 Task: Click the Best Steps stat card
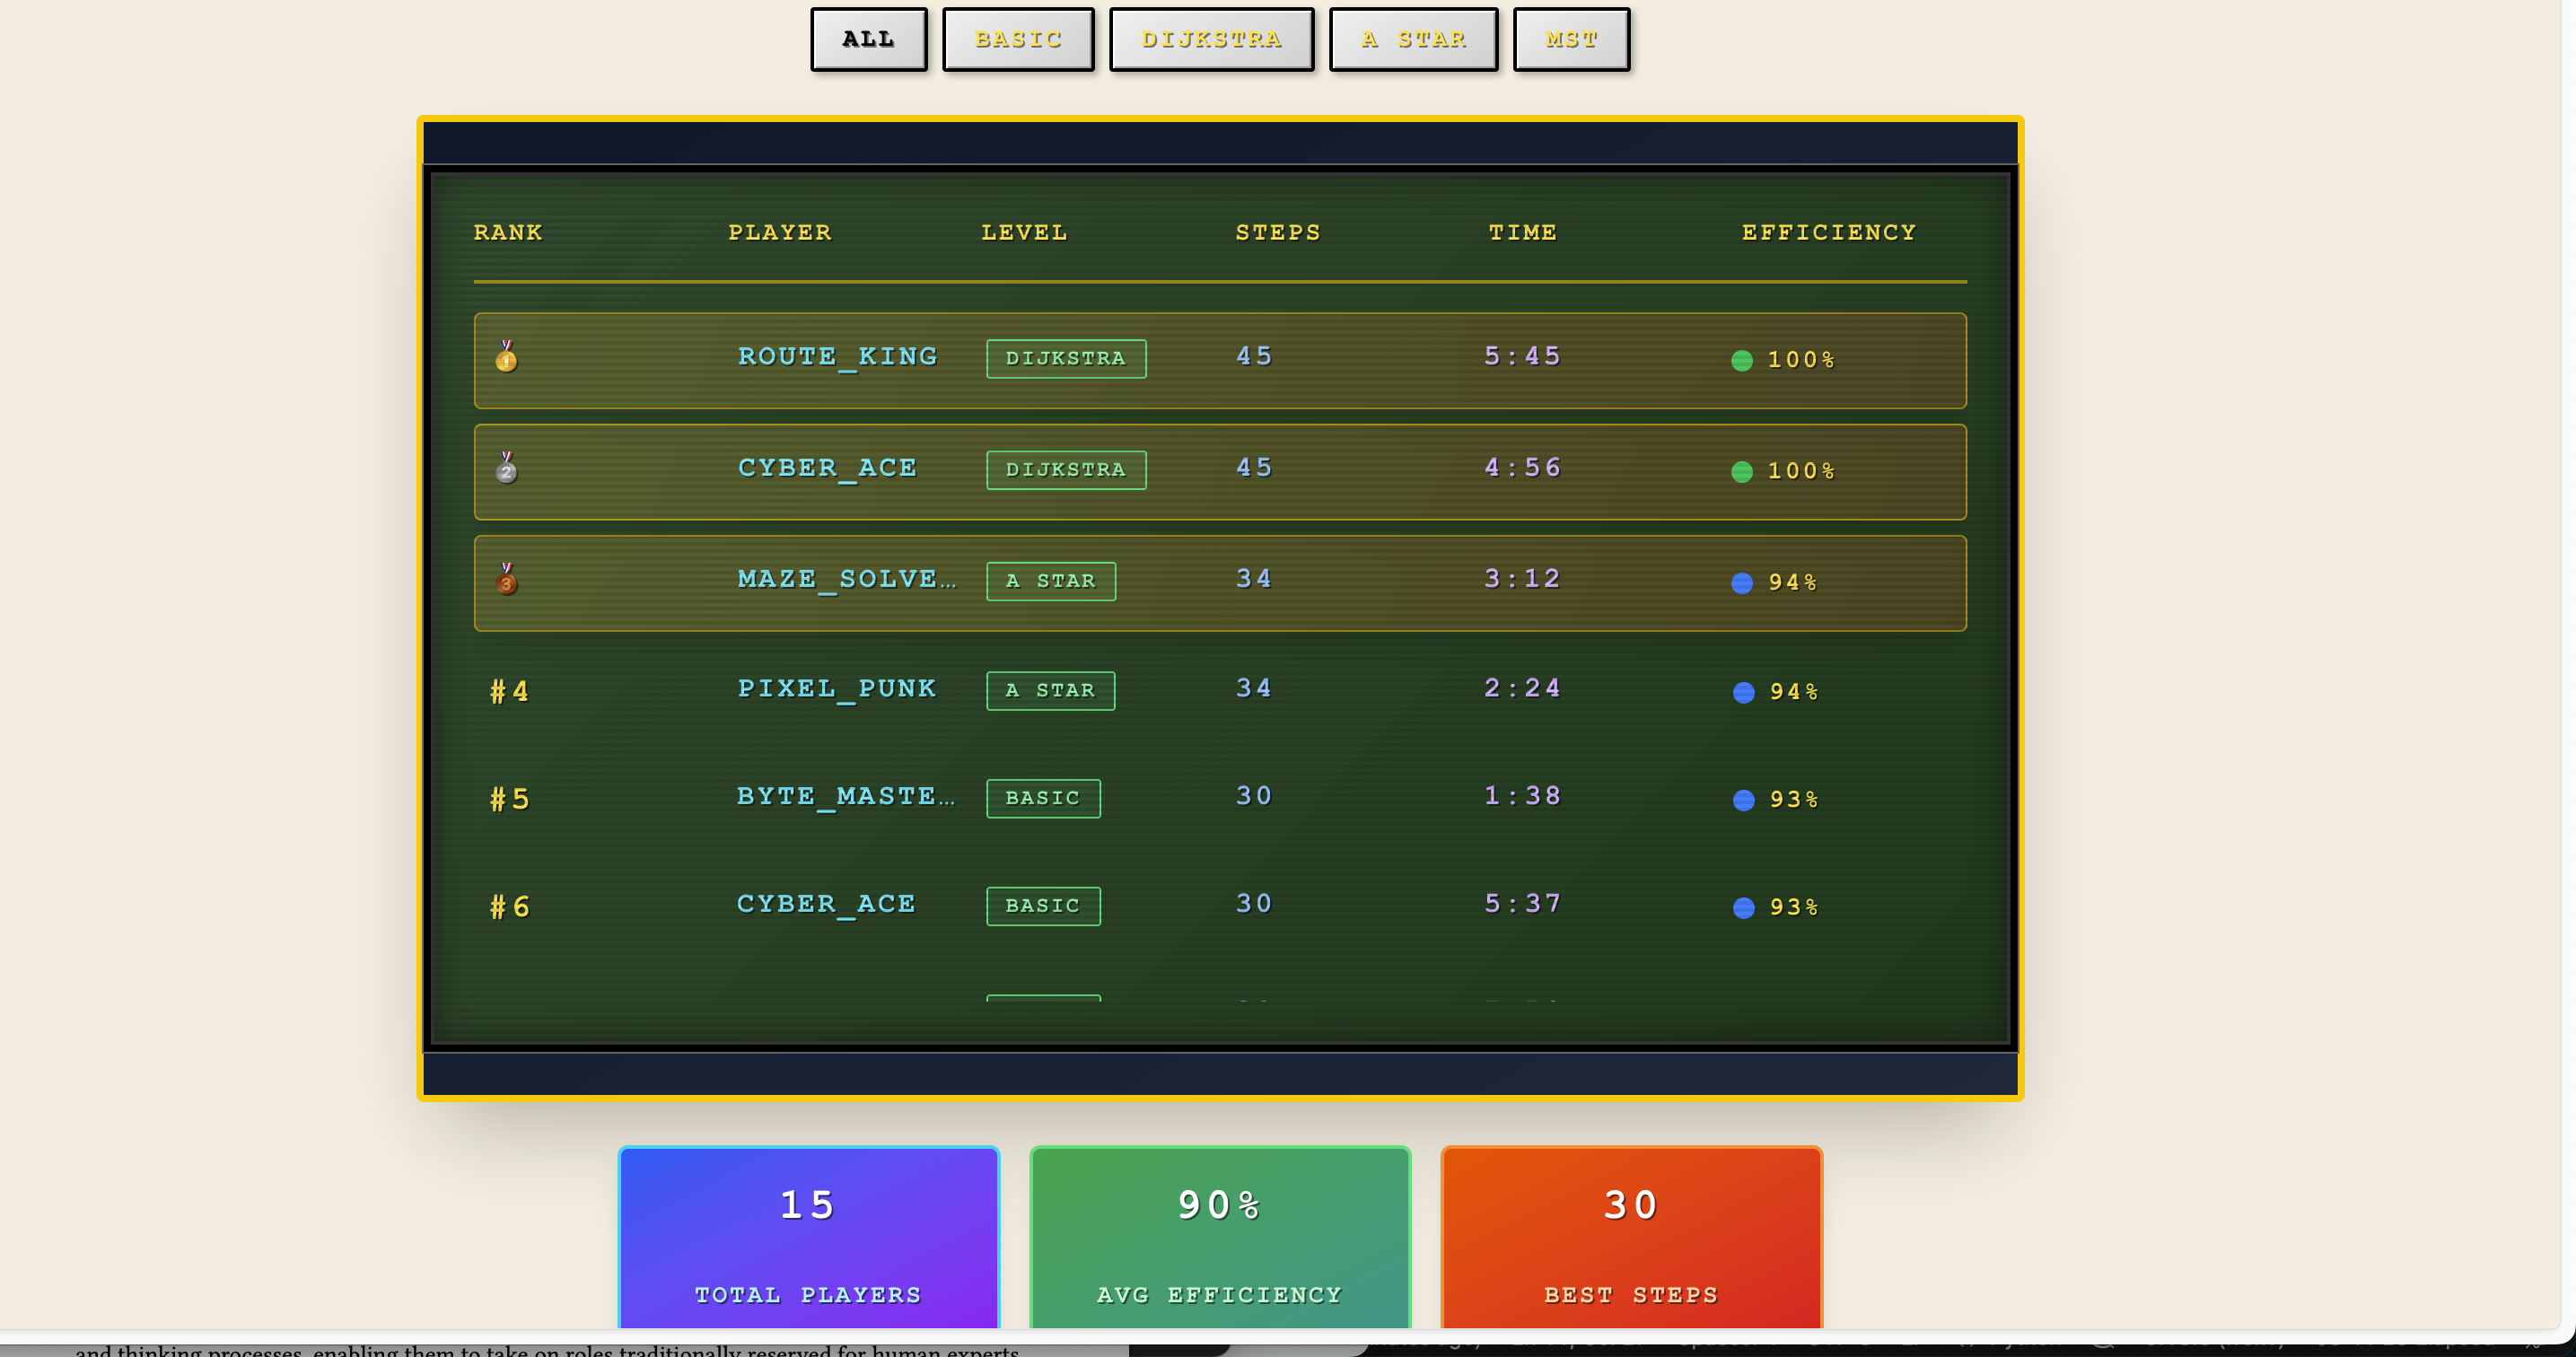tap(1631, 1240)
